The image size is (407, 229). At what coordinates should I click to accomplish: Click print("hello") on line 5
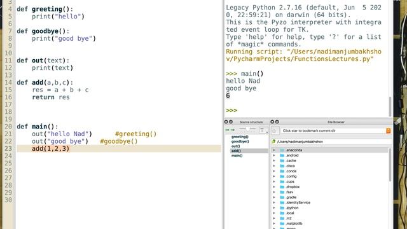(x=58, y=17)
